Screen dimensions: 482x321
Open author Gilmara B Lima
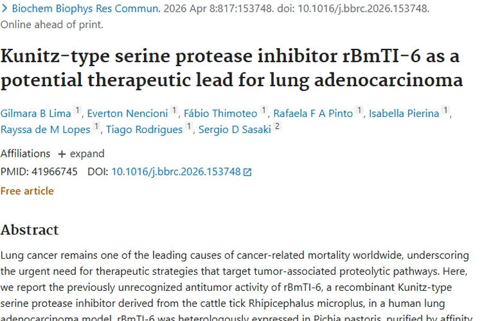coord(35,114)
